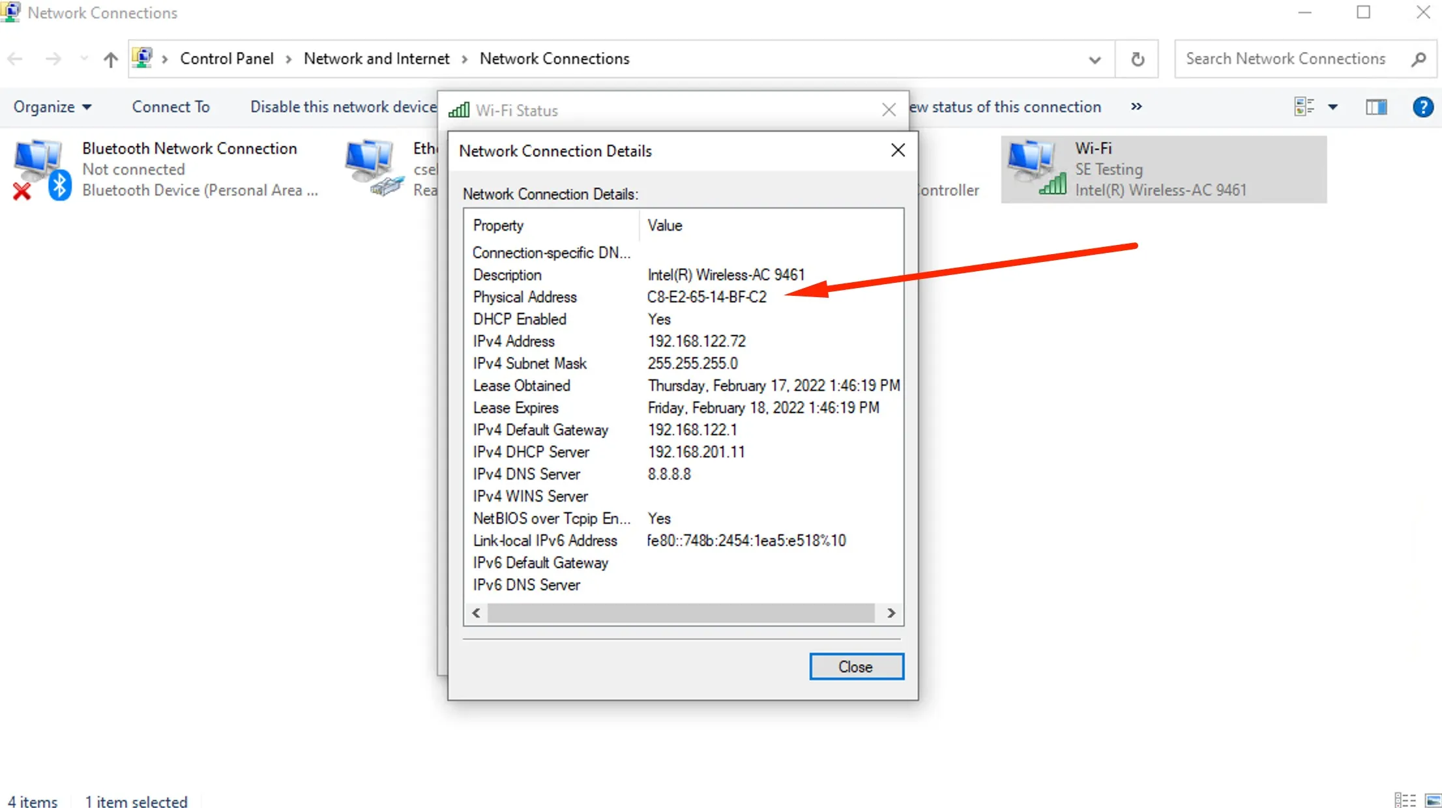This screenshot has height=808, width=1442.
Task: Click the horizontal scrollbar thumb
Action: 681,613
